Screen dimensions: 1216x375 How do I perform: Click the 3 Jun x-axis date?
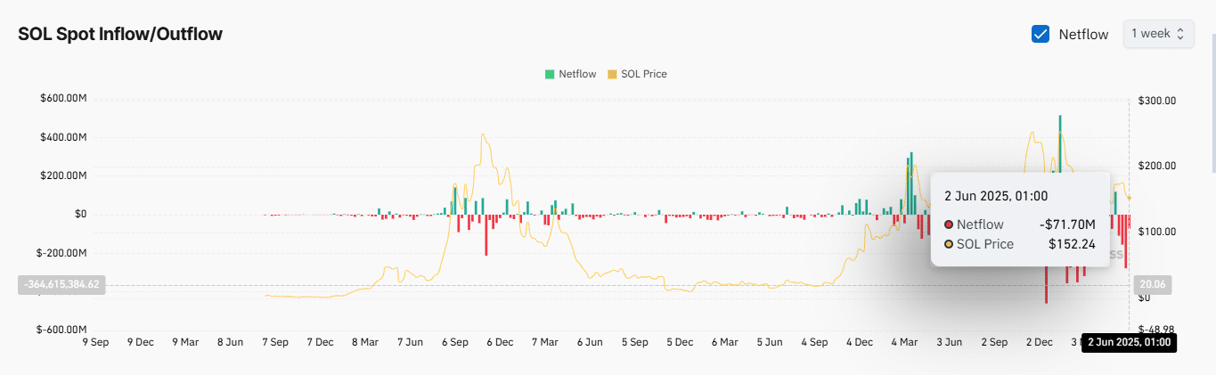949,342
